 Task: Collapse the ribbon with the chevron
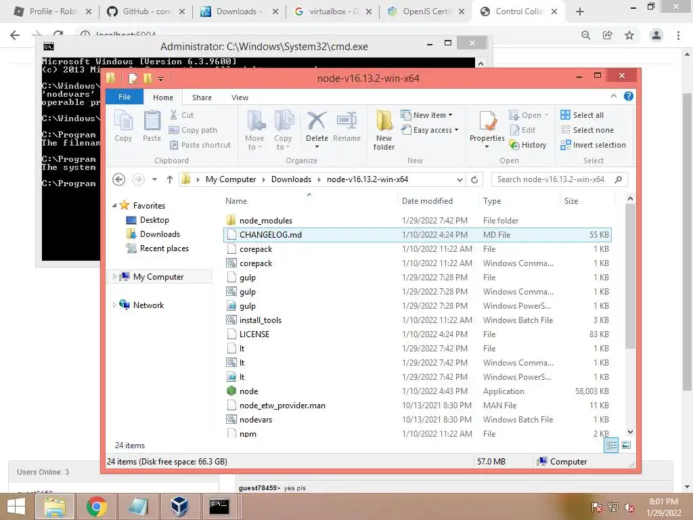[613, 96]
